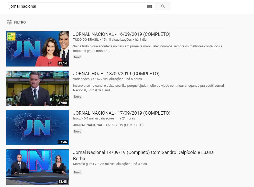Viewport: 254px width, 187px height.
Task: Click description text 'JORNAL NACIONAL - 17/09/2019 (COMPLETO)' under lavoz
Action: pyautogui.click(x=108, y=125)
